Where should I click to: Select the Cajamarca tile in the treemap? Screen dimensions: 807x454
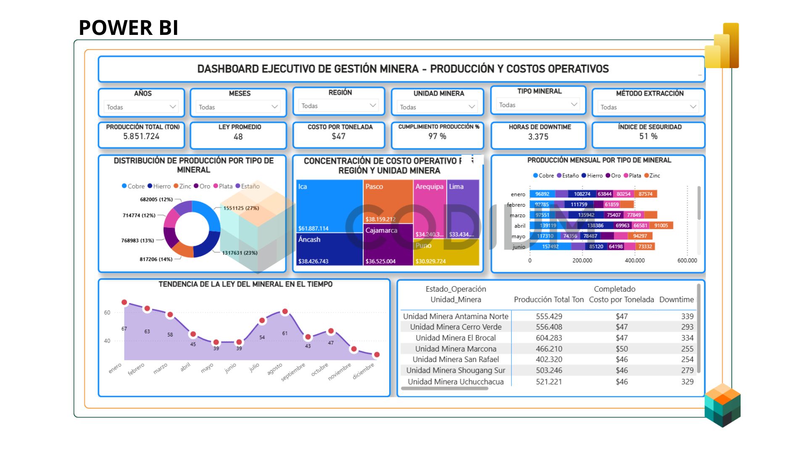click(x=388, y=245)
